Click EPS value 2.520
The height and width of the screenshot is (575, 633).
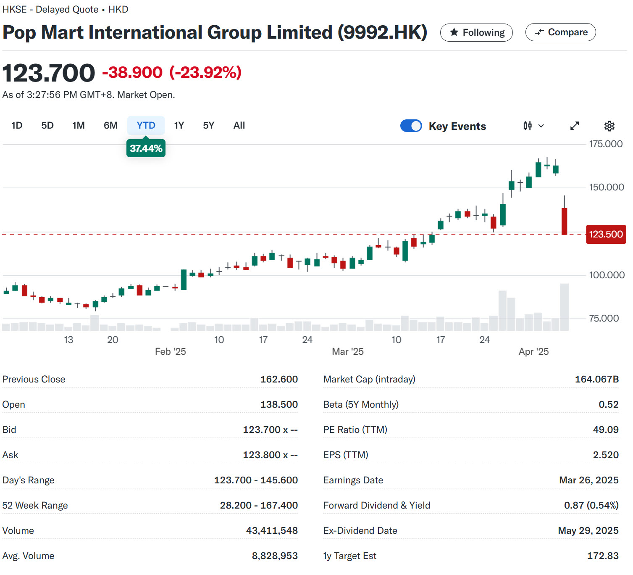[606, 455]
